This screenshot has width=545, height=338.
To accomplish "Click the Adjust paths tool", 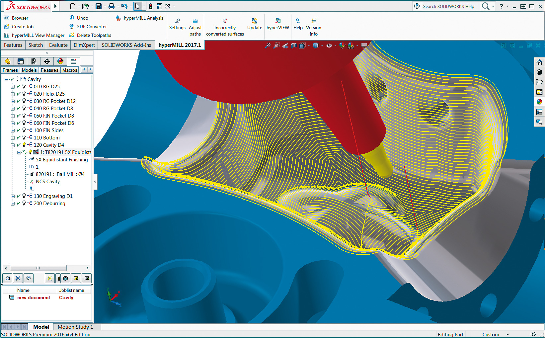I will click(195, 27).
